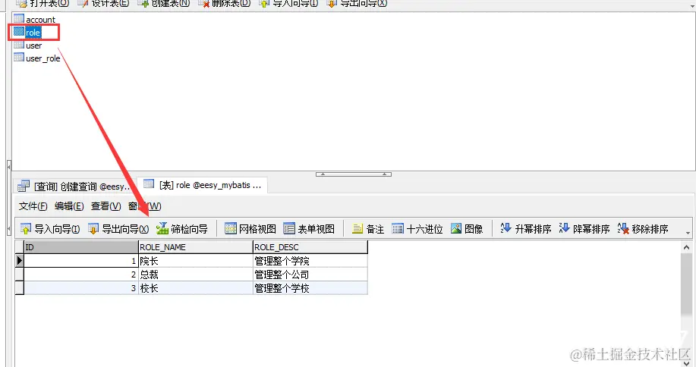
Task: Select cell 管理整个公司
Action: coord(310,274)
